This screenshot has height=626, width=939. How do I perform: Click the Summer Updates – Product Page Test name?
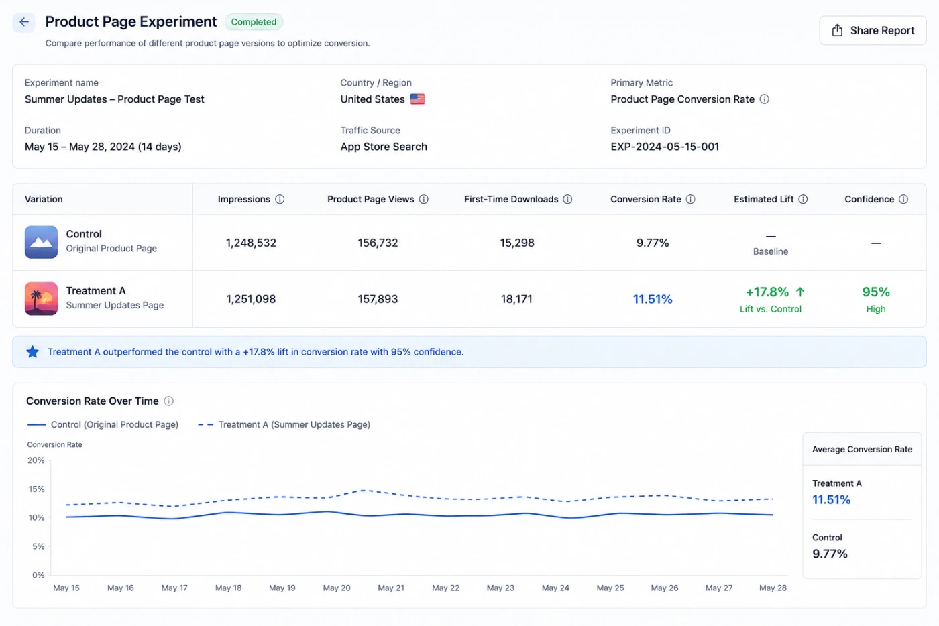[115, 99]
